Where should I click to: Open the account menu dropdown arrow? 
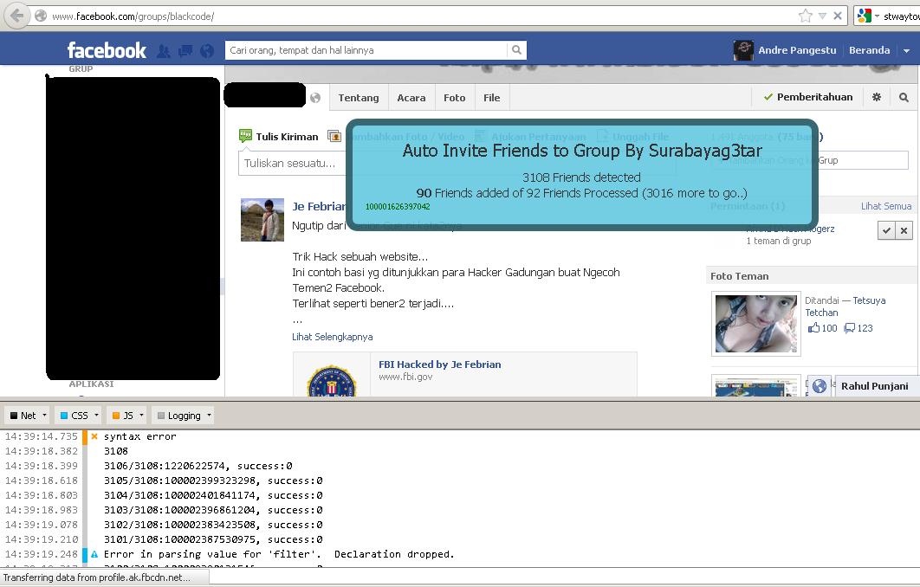(906, 50)
